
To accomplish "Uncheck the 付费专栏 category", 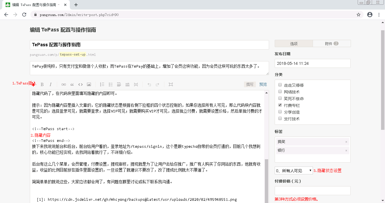I will 280,105.
